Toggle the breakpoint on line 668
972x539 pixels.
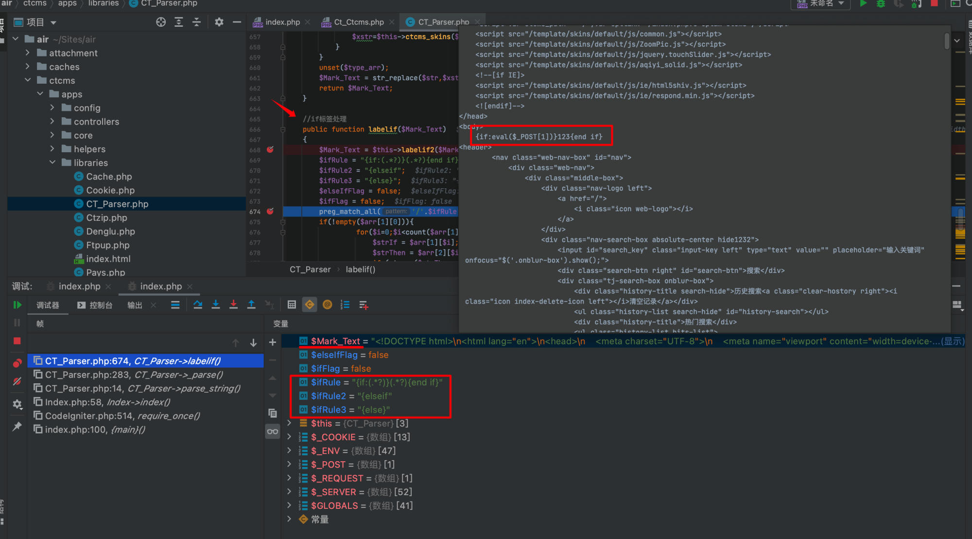[270, 150]
